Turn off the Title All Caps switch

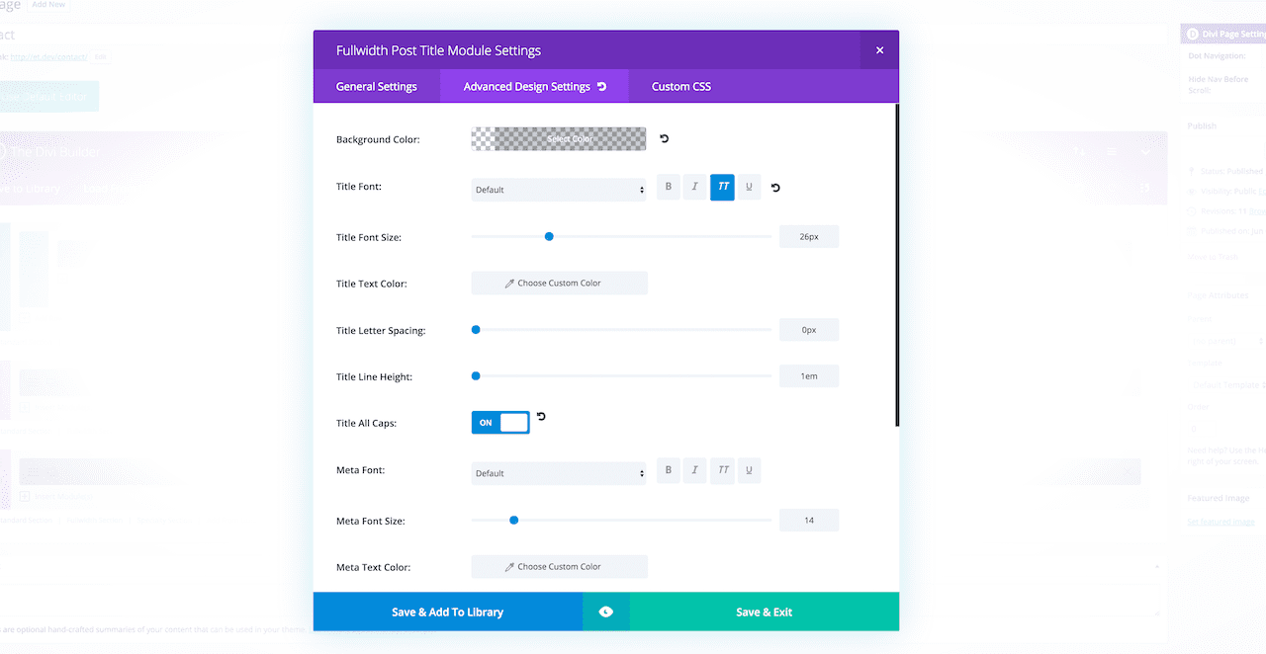500,423
